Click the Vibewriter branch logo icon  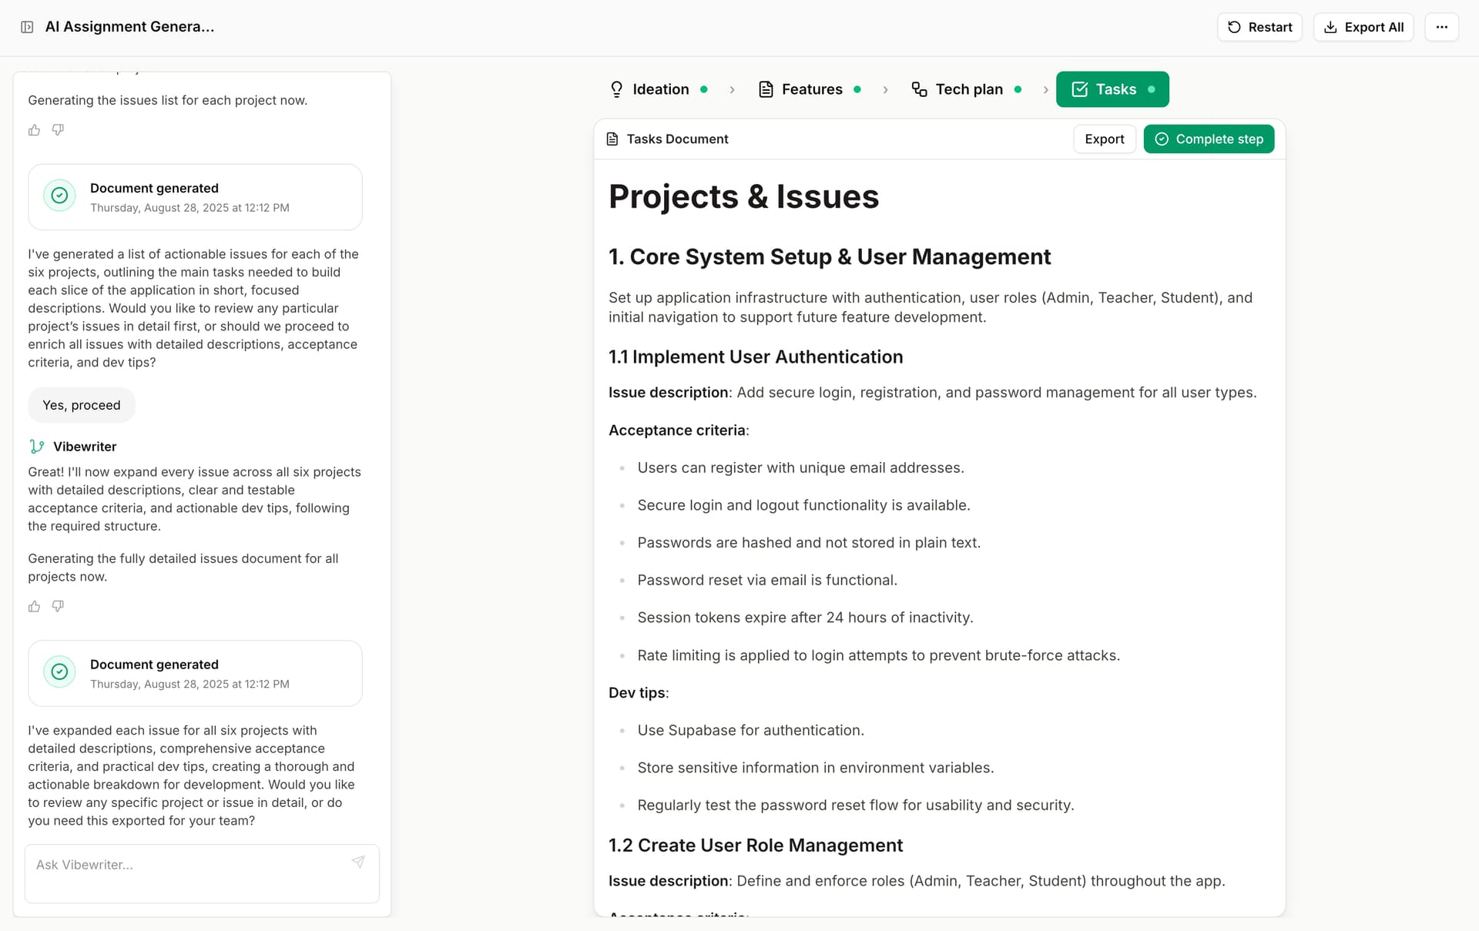coord(36,447)
